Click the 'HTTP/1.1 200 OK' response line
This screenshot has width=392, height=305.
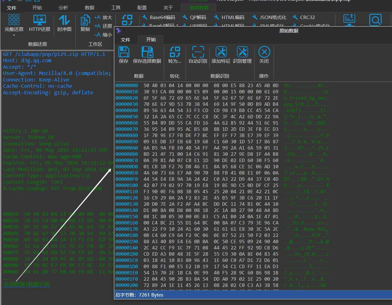[26, 131]
